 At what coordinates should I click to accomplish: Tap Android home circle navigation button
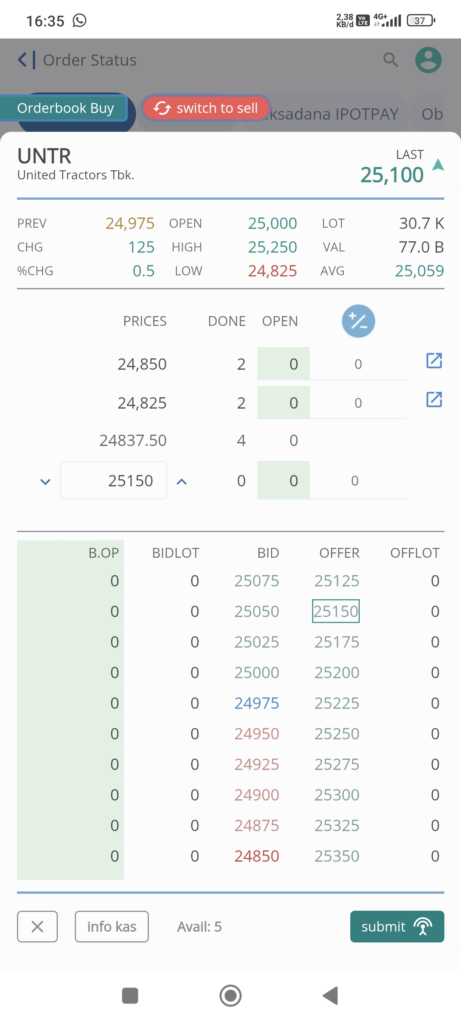point(230,995)
